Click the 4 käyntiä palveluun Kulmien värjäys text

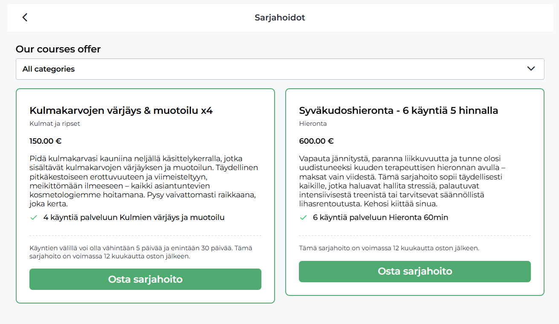click(x=134, y=217)
